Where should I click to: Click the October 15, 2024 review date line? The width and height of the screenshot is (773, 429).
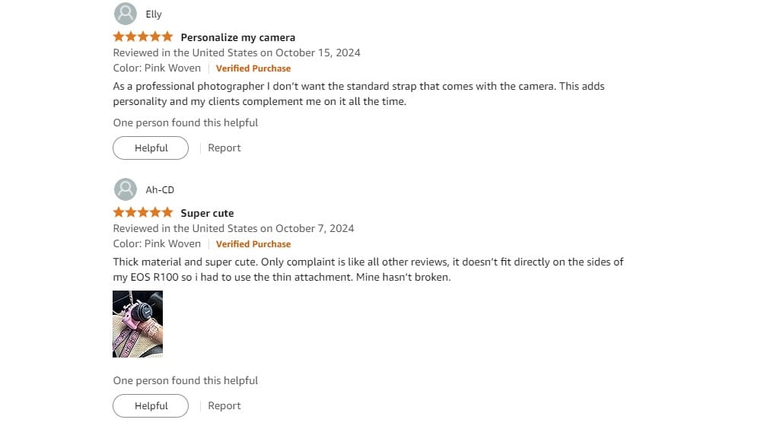(237, 52)
